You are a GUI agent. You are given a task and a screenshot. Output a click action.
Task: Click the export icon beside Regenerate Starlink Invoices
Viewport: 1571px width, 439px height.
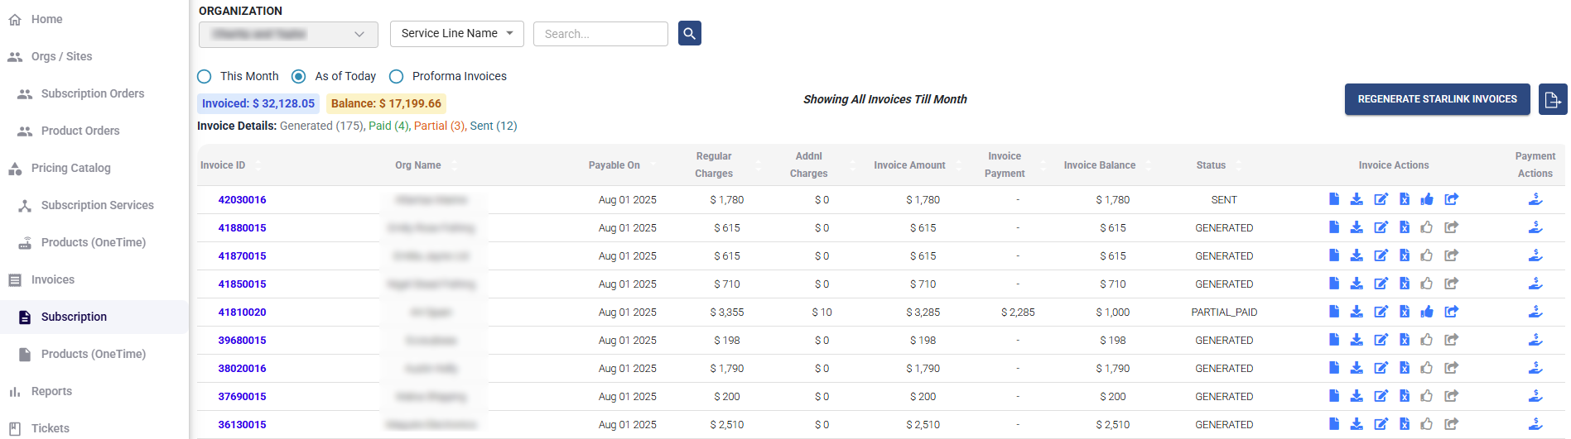point(1552,99)
